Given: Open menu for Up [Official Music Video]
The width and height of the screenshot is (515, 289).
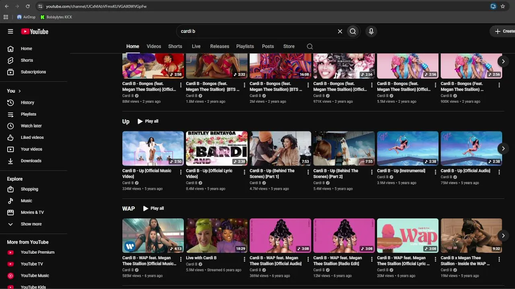Looking at the screenshot, I should (x=181, y=172).
